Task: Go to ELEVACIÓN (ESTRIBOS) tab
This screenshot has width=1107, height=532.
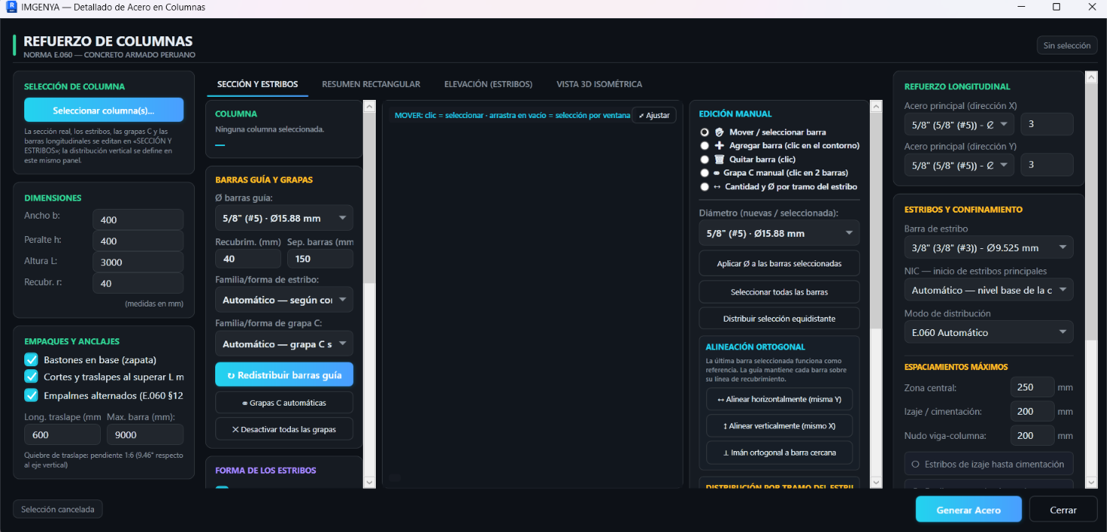Action: pos(488,84)
